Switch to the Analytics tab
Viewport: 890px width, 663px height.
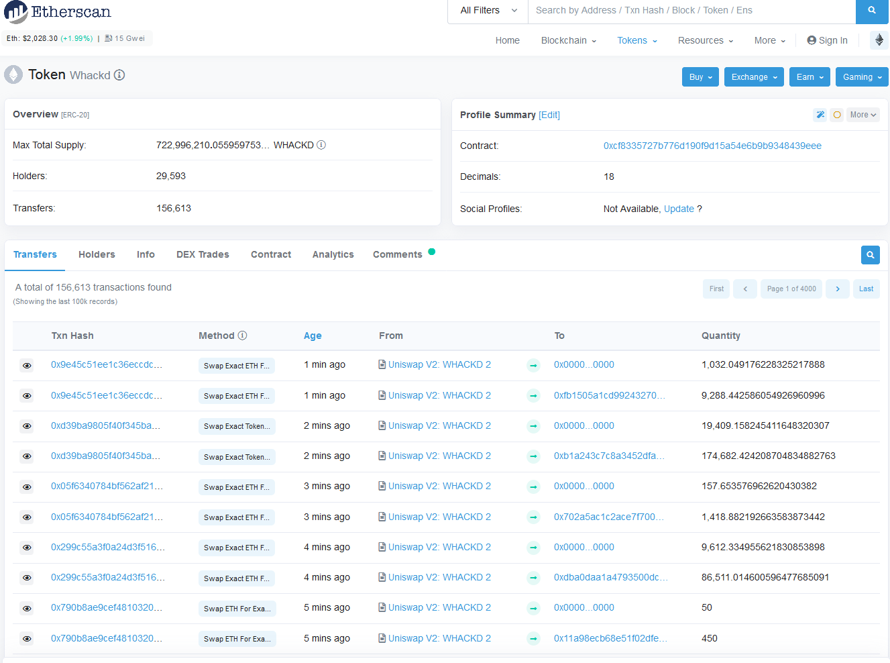pos(333,254)
